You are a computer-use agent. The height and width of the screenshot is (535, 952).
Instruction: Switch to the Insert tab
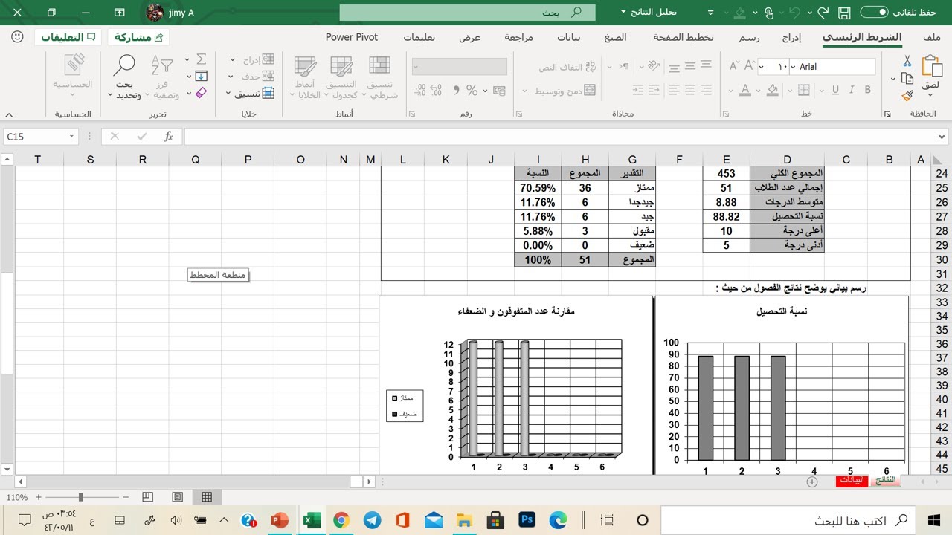coord(792,37)
